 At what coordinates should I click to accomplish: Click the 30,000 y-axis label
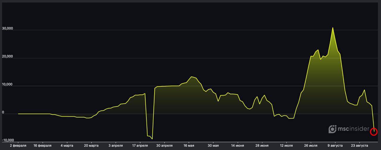click(7, 29)
